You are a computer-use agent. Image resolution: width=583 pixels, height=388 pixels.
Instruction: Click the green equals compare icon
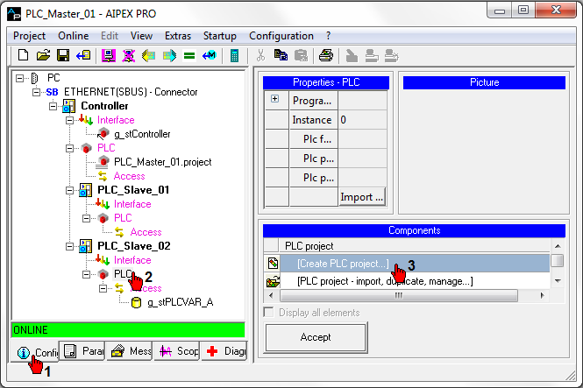[189, 56]
